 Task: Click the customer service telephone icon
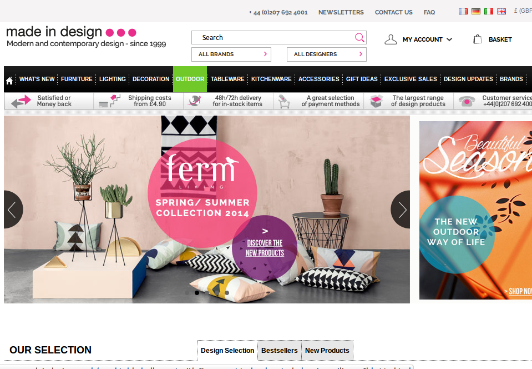467,101
